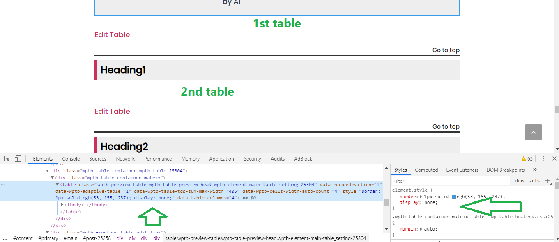559x242 pixels.
Task: Select #post-25258 in the breadcrumb bar
Action: coord(97,238)
